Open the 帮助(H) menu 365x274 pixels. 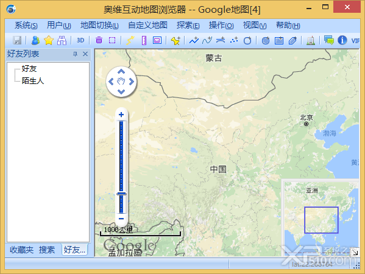(288, 25)
